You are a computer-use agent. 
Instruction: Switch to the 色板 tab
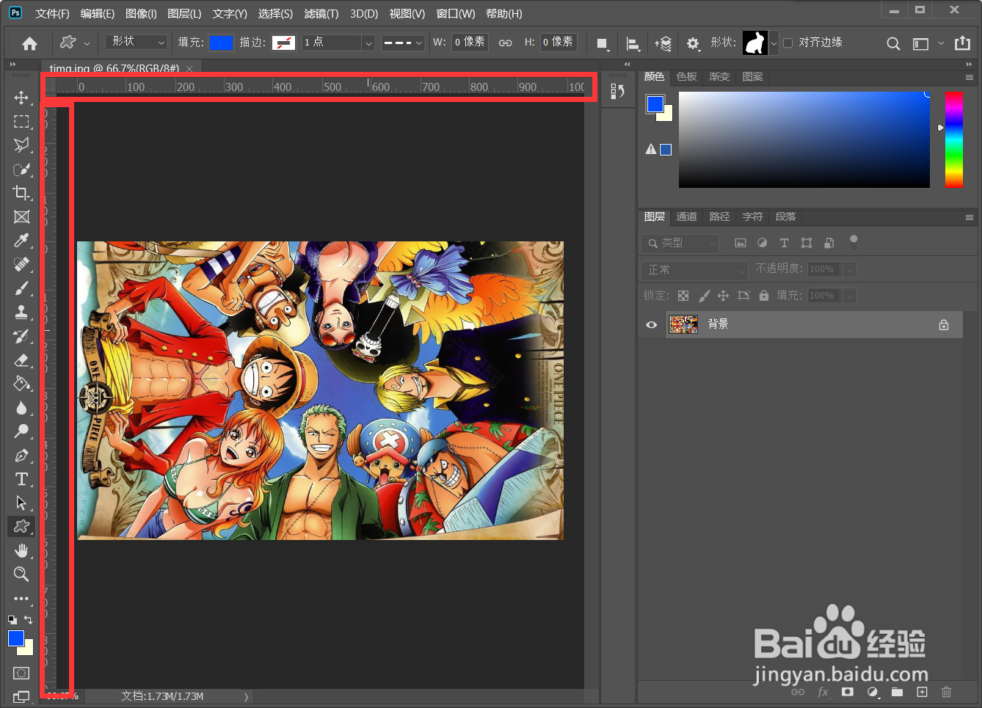click(x=687, y=76)
